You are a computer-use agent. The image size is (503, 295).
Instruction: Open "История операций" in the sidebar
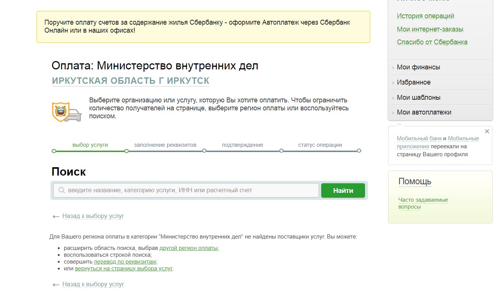[x=425, y=16]
